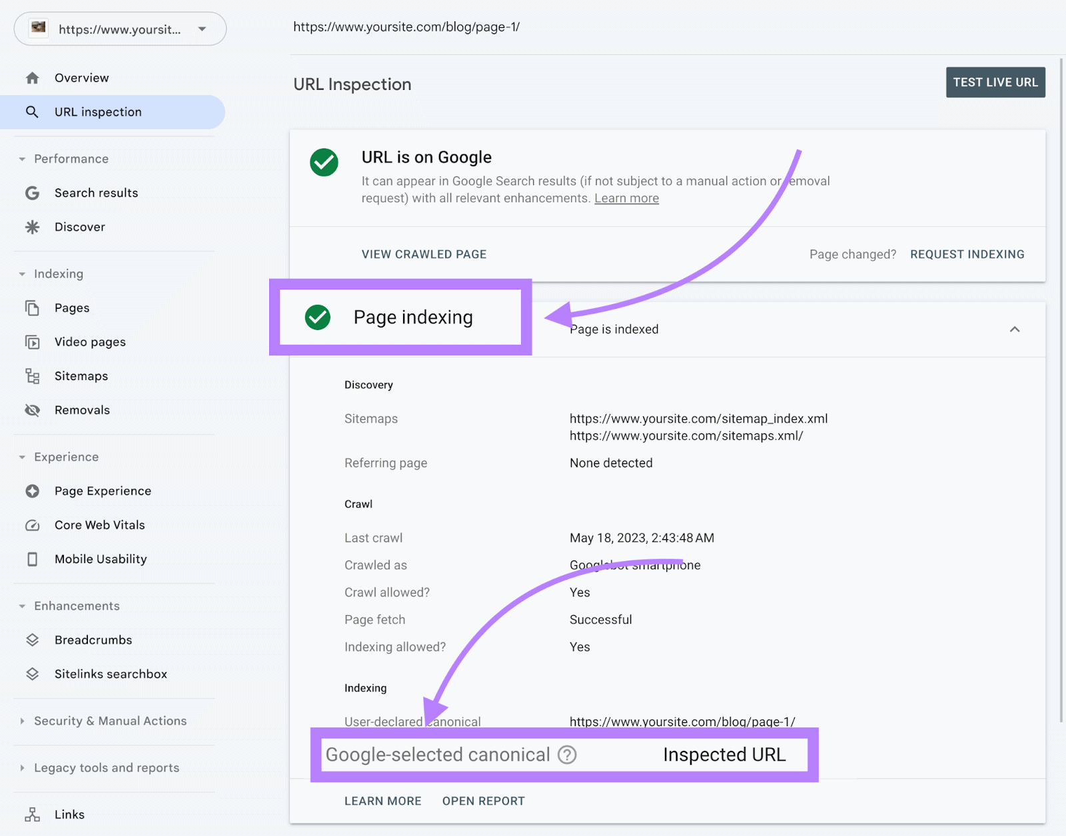1066x836 pixels.
Task: Go to Search results report
Action: 113,193
